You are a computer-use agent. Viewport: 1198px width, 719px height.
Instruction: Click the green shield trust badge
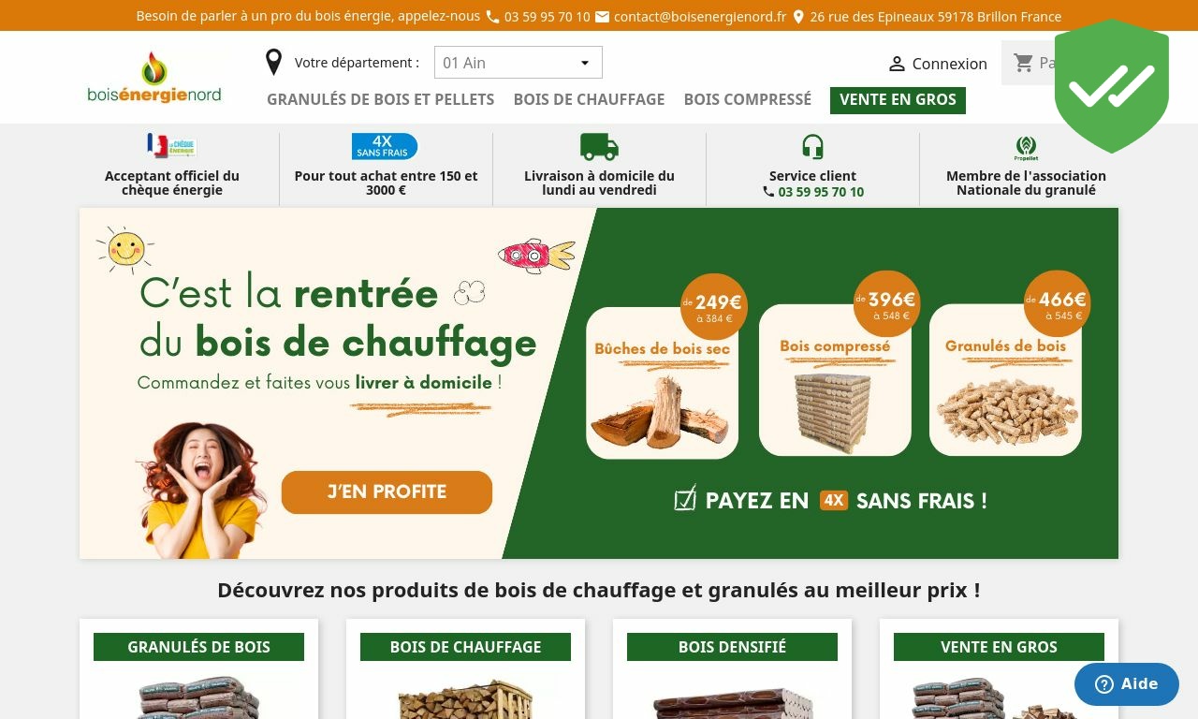[x=1112, y=86]
